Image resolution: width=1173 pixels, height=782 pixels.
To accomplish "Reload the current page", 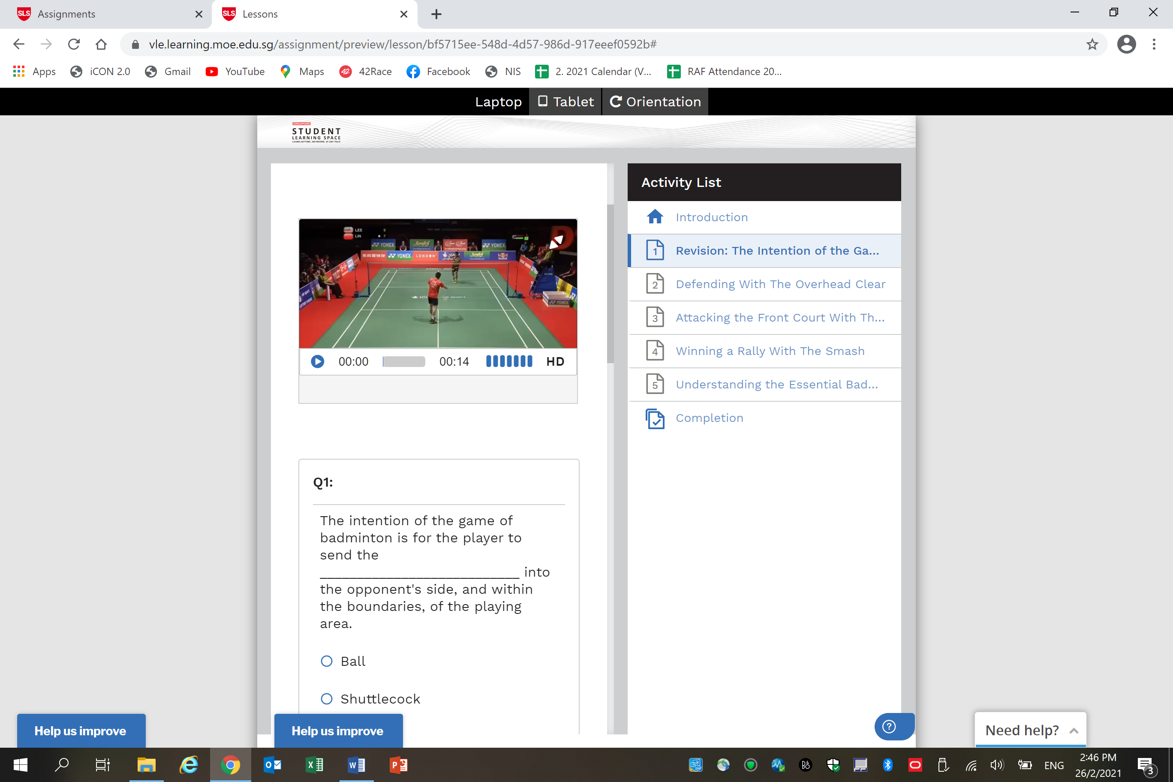I will tap(74, 45).
